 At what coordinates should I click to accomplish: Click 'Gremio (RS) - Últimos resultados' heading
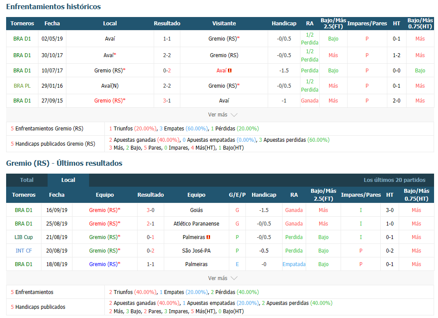pyautogui.click(x=64, y=163)
